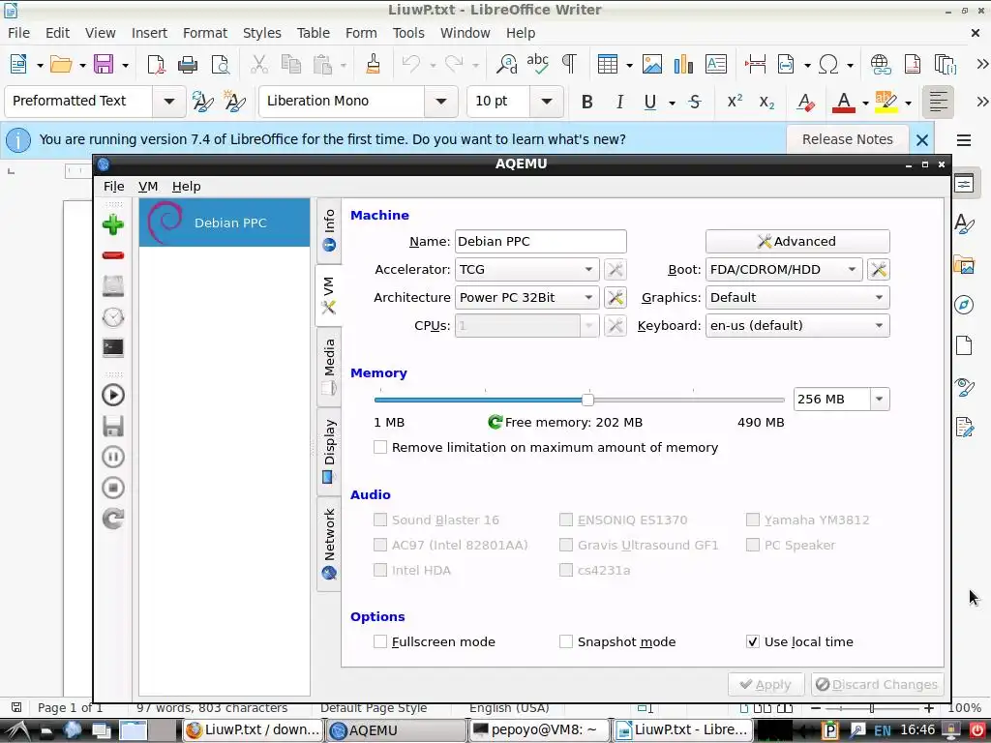Click the Apply button in AQEMU

click(x=766, y=685)
